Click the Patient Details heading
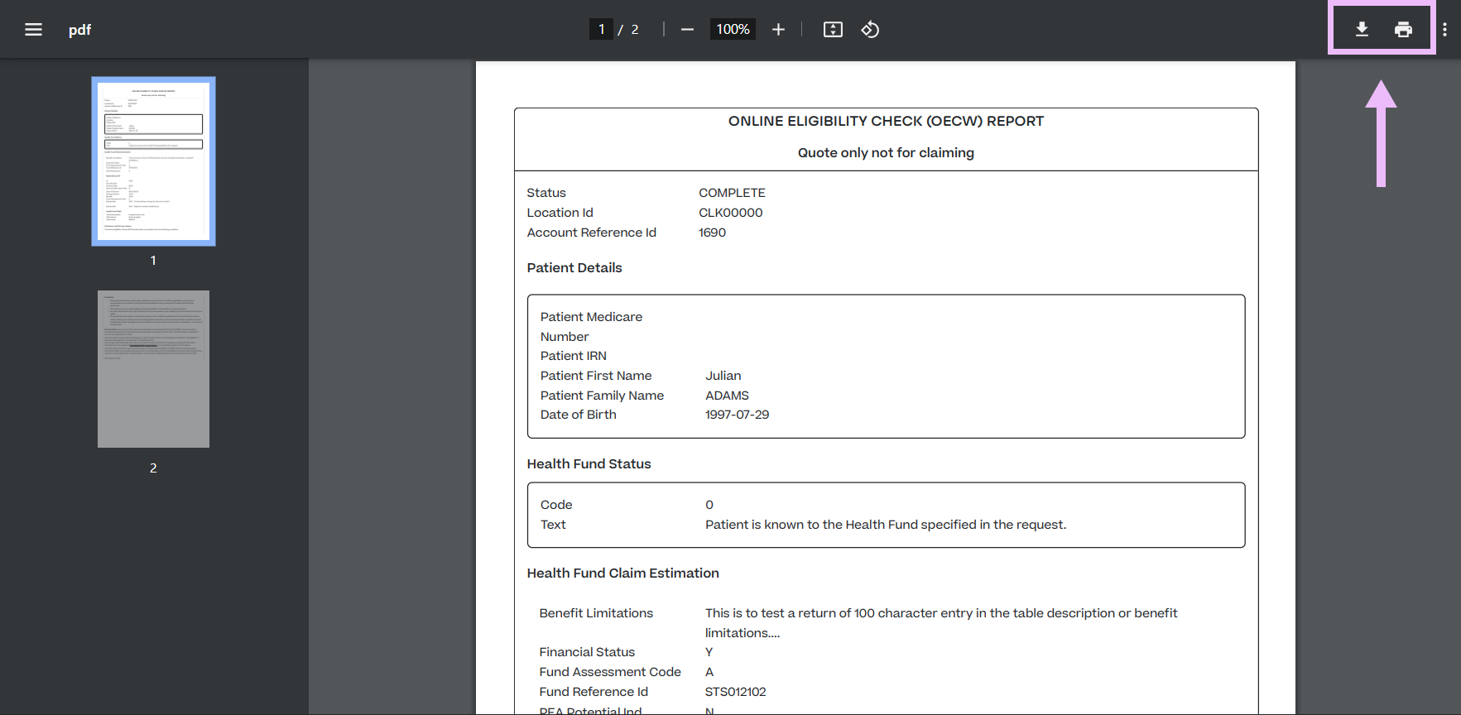 click(574, 267)
